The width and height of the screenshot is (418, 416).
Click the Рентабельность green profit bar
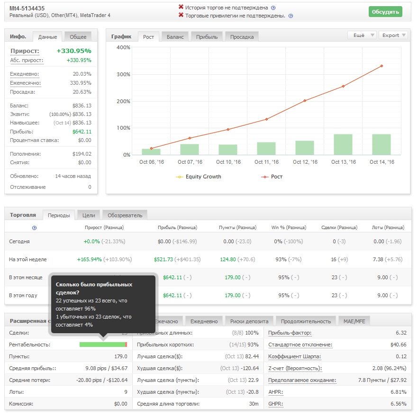[x=102, y=345]
